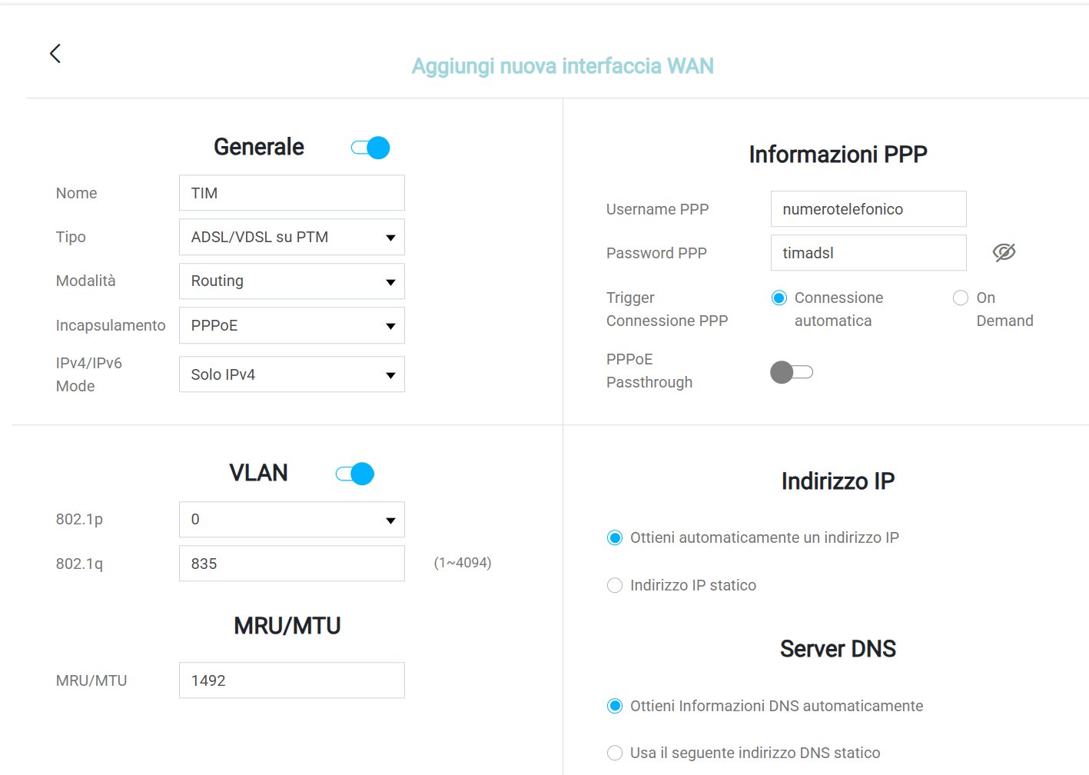Select Ottieni Informazioni DNS automaticamente

615,706
